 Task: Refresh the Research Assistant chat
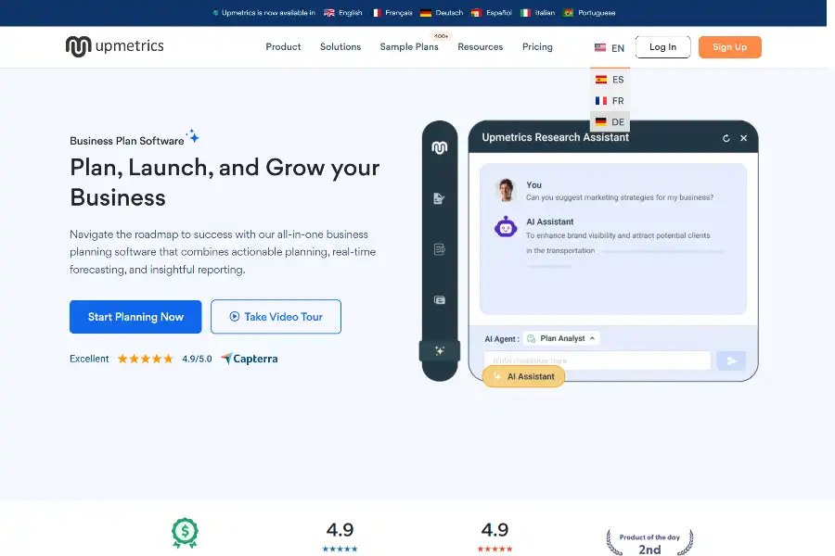[x=726, y=138]
